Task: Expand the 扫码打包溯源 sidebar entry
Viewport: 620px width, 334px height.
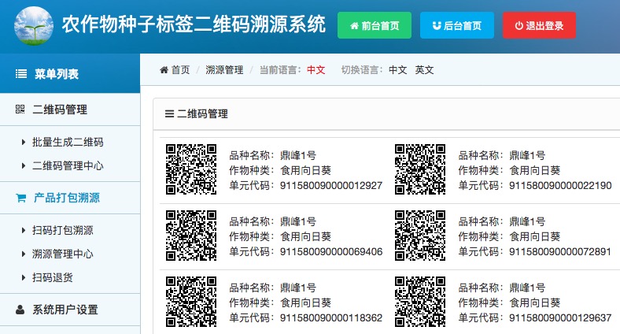Action: click(62, 231)
